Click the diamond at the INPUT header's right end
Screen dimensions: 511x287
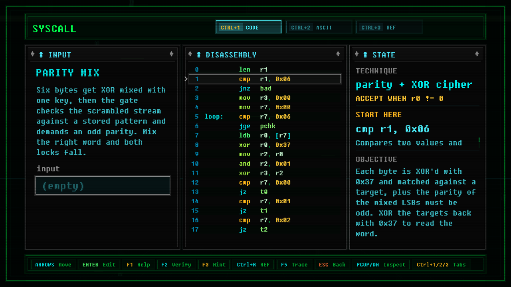[171, 54]
